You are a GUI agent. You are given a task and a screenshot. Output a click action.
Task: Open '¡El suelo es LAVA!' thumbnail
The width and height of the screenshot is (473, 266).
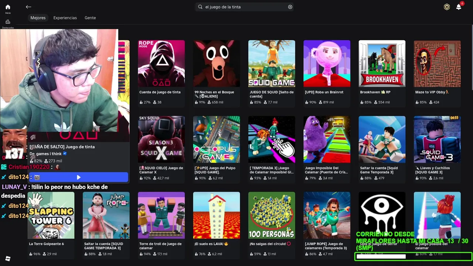217,215
